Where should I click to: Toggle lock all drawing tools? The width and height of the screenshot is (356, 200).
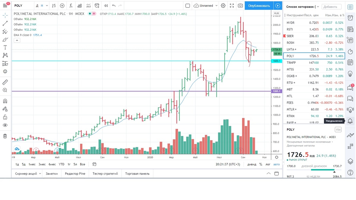tap(5, 117)
